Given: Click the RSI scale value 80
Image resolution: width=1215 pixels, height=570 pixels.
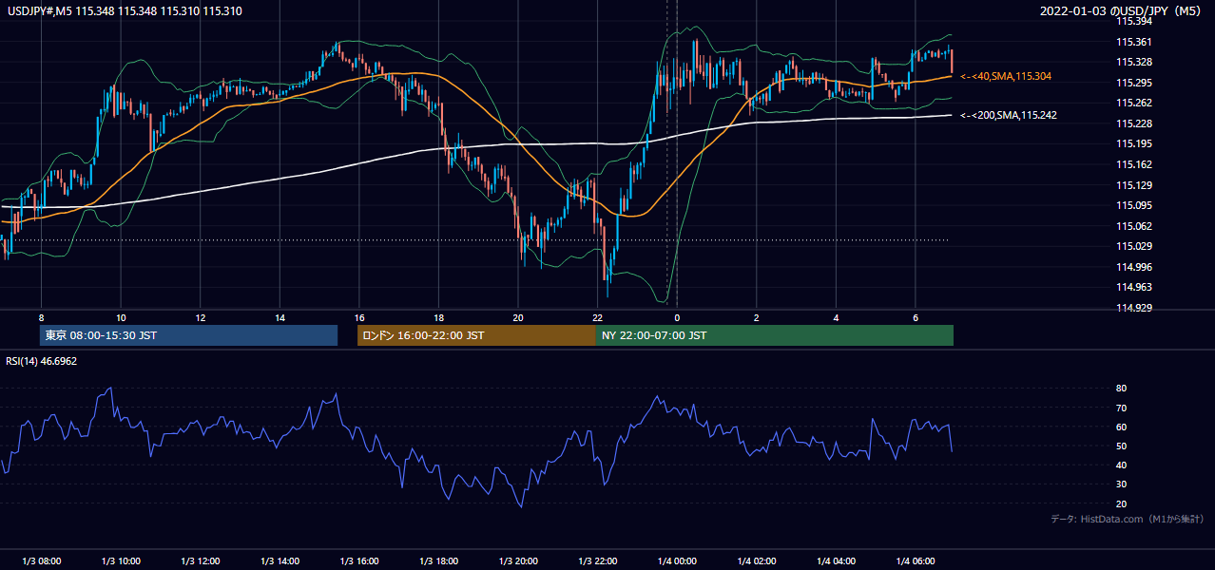Looking at the screenshot, I should (1121, 389).
